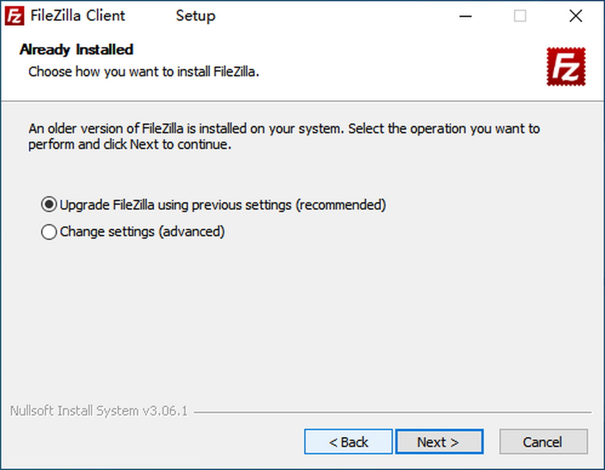The width and height of the screenshot is (605, 470).
Task: Click the Setup text in the title bar
Action: click(196, 16)
